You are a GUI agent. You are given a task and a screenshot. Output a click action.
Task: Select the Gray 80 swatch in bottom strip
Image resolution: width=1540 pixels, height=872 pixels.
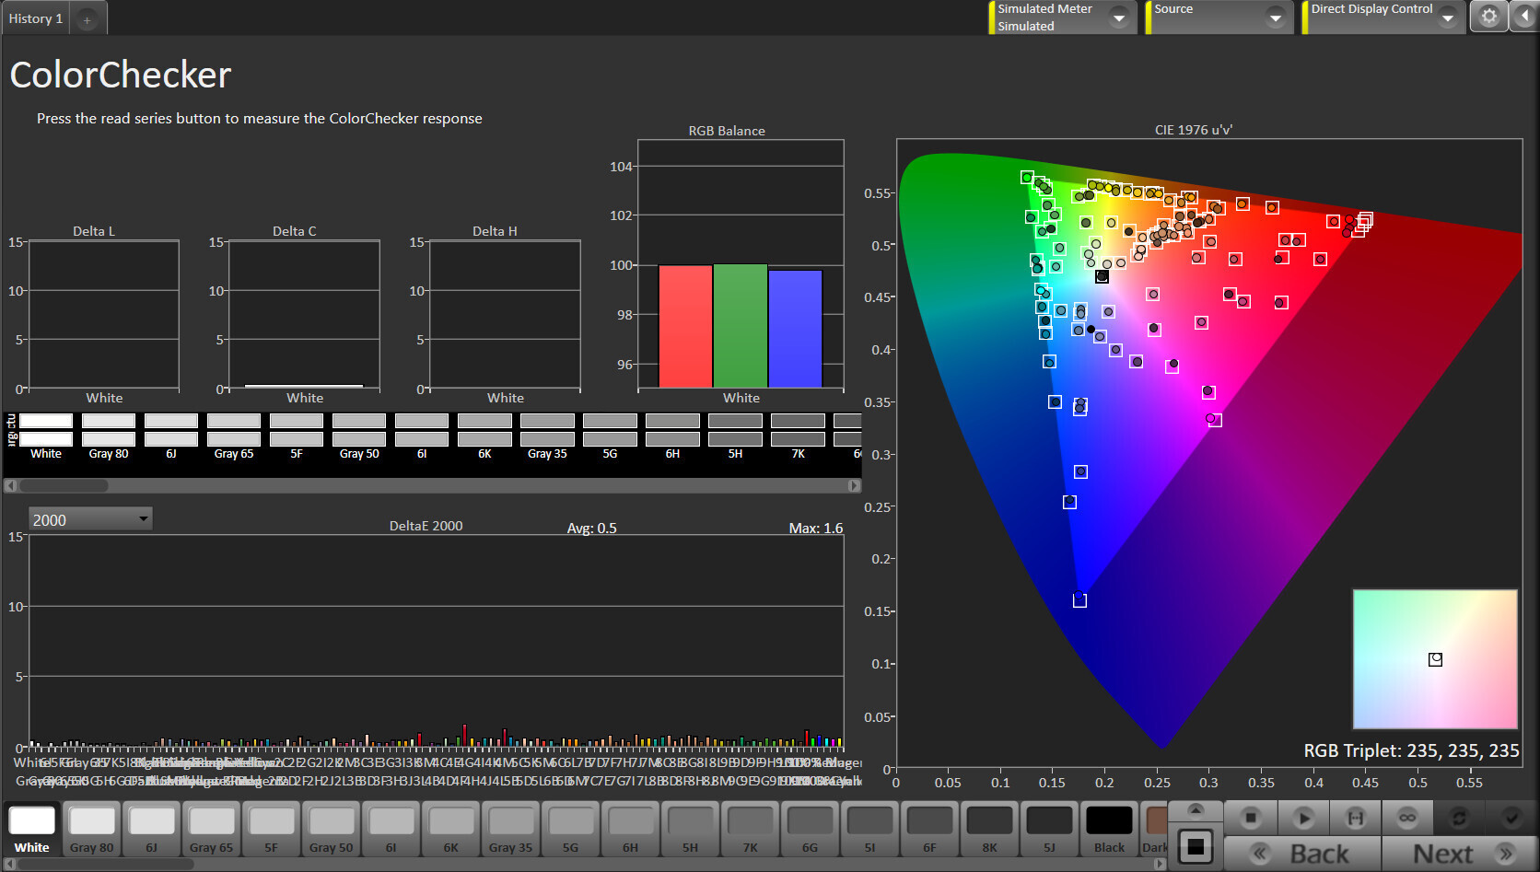(x=92, y=830)
